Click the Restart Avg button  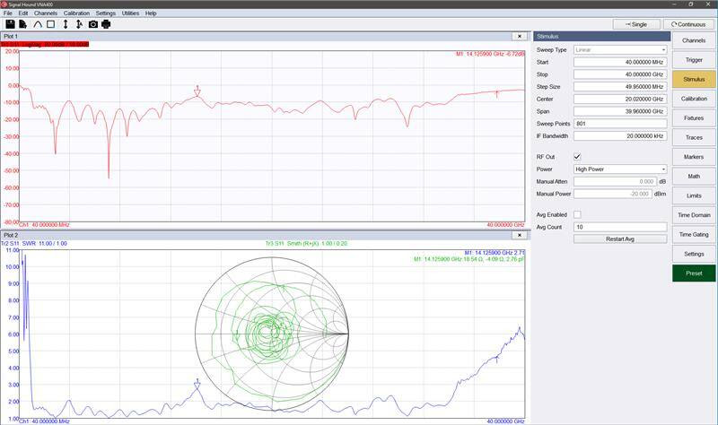[620, 239]
